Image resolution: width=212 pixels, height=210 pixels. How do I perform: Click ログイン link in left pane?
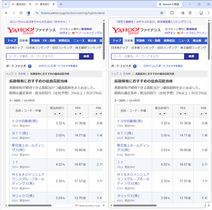[x=65, y=33]
